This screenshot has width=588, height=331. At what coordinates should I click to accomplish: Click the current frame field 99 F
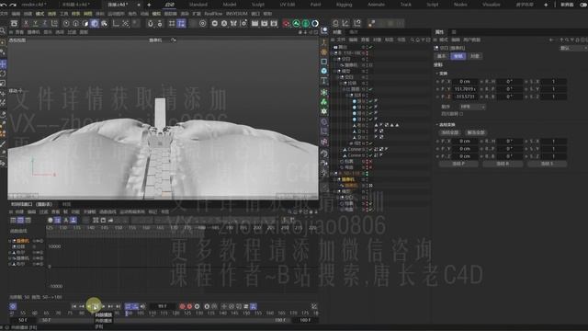tap(163, 306)
